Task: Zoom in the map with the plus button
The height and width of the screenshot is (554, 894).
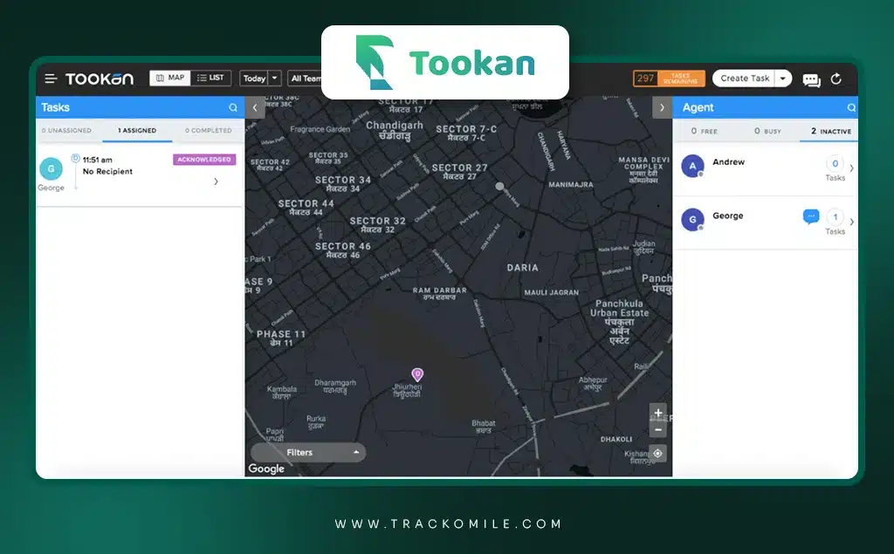Action: coord(658,413)
